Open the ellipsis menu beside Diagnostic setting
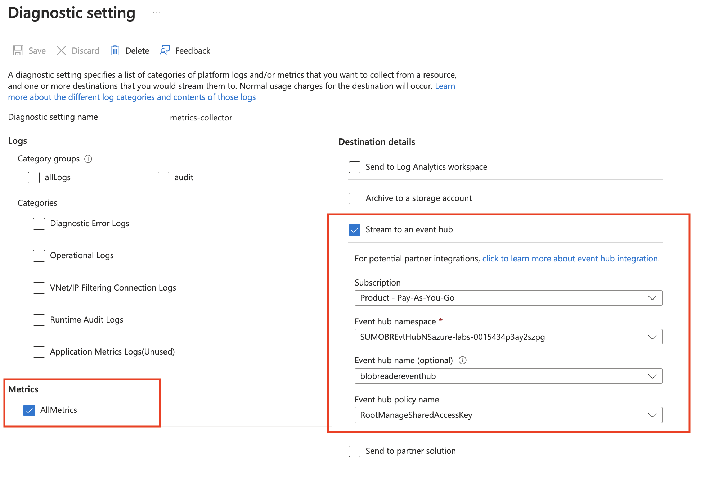 pos(156,13)
